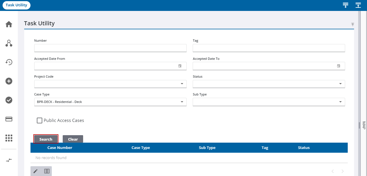Enable the Public Access Cases checkbox
This screenshot has height=176, width=367.
(40, 120)
